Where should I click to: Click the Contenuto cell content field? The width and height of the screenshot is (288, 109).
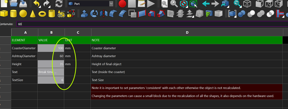click(x=152, y=24)
